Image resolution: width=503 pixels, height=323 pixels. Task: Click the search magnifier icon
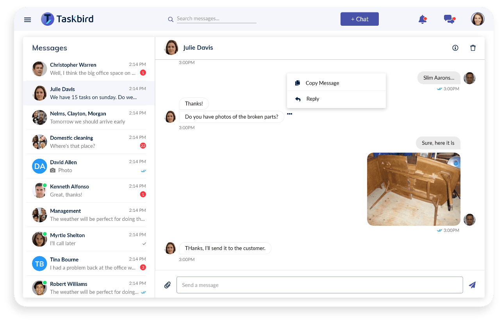click(x=171, y=19)
